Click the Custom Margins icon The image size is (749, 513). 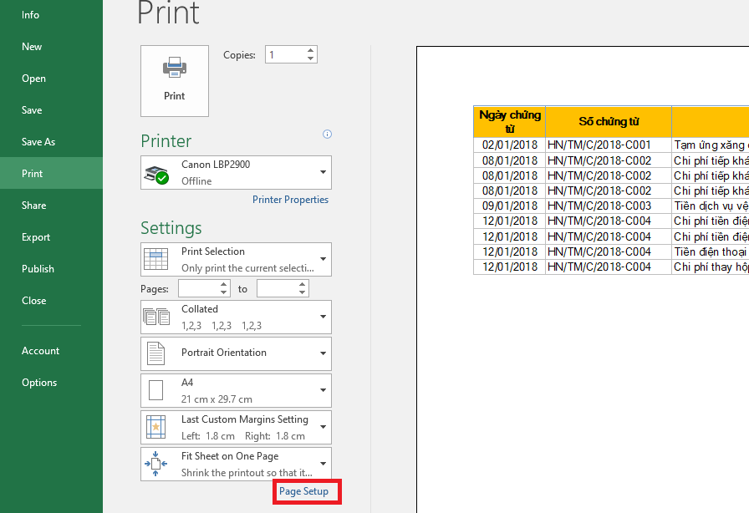(156, 427)
